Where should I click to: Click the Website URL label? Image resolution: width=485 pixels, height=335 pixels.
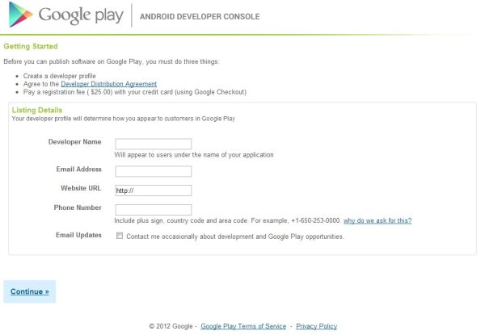(81, 188)
